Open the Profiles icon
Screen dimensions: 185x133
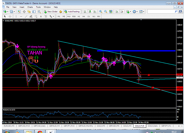coord(12,12)
